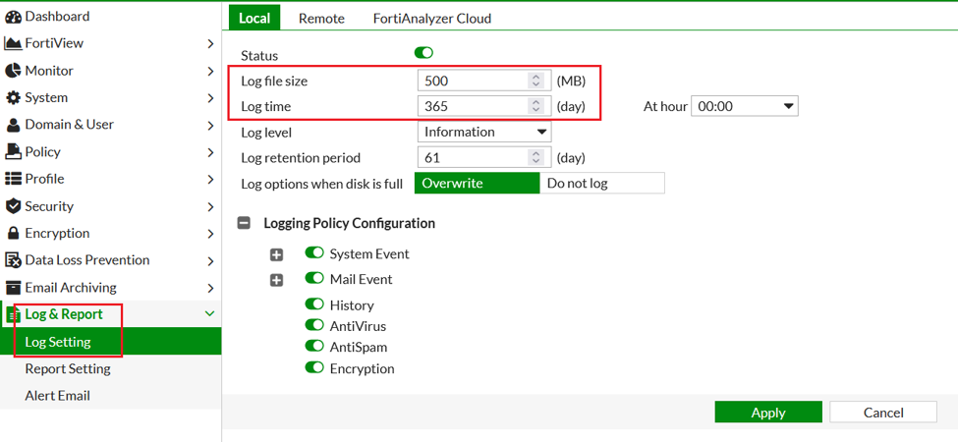Click the System gear icon

point(13,97)
